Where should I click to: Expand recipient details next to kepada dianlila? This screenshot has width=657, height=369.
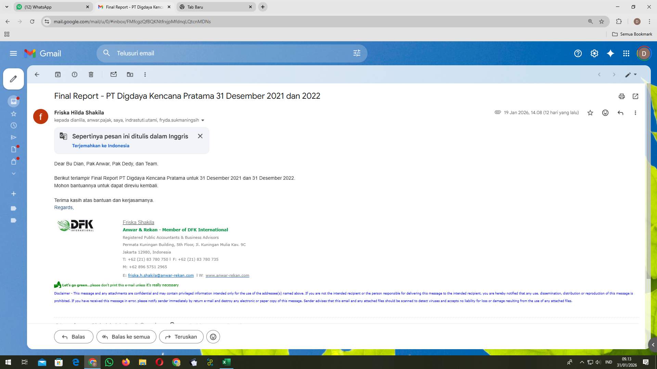(x=203, y=120)
